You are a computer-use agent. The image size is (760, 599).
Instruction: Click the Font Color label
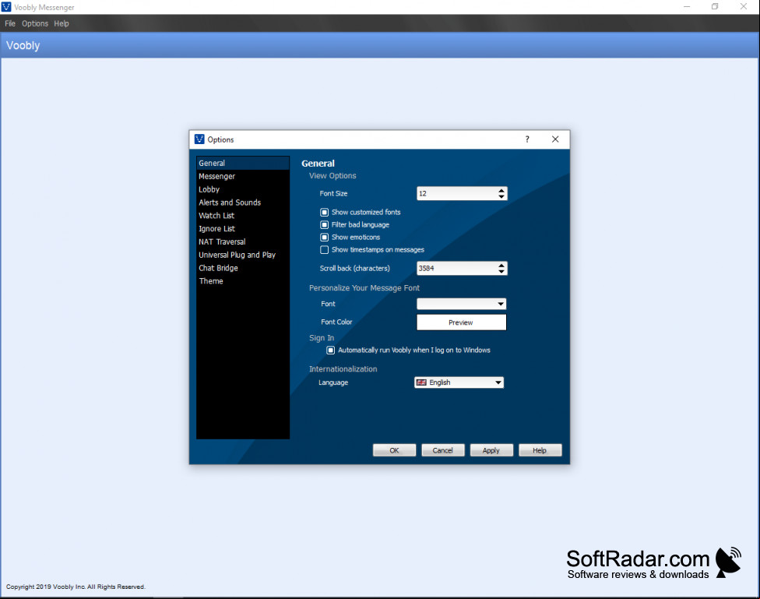[336, 322]
